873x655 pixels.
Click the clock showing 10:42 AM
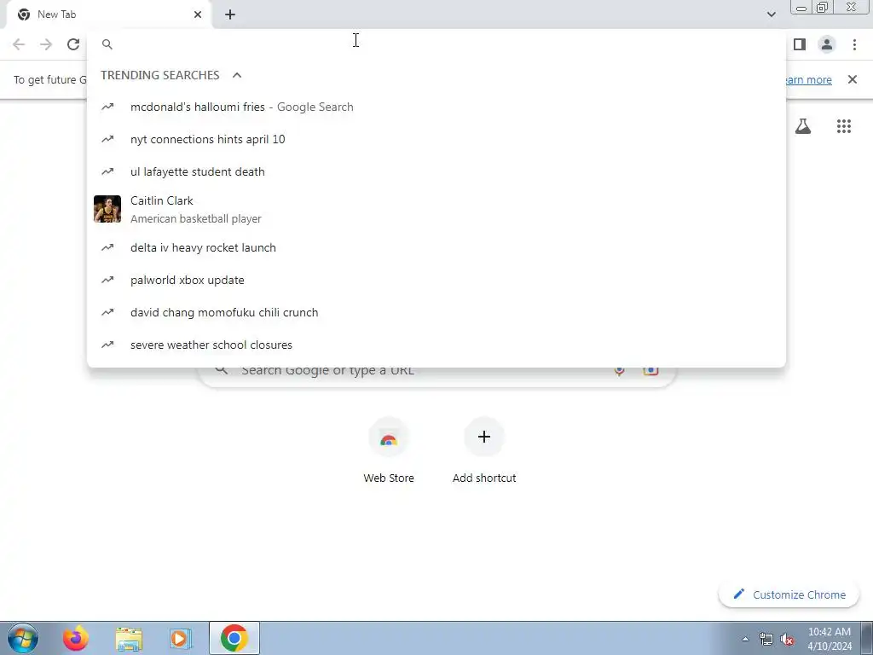pos(829,632)
